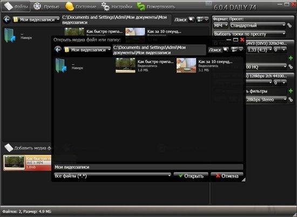Click the main window's path address field
Viewport: 297px width, 217px height.
point(117,19)
